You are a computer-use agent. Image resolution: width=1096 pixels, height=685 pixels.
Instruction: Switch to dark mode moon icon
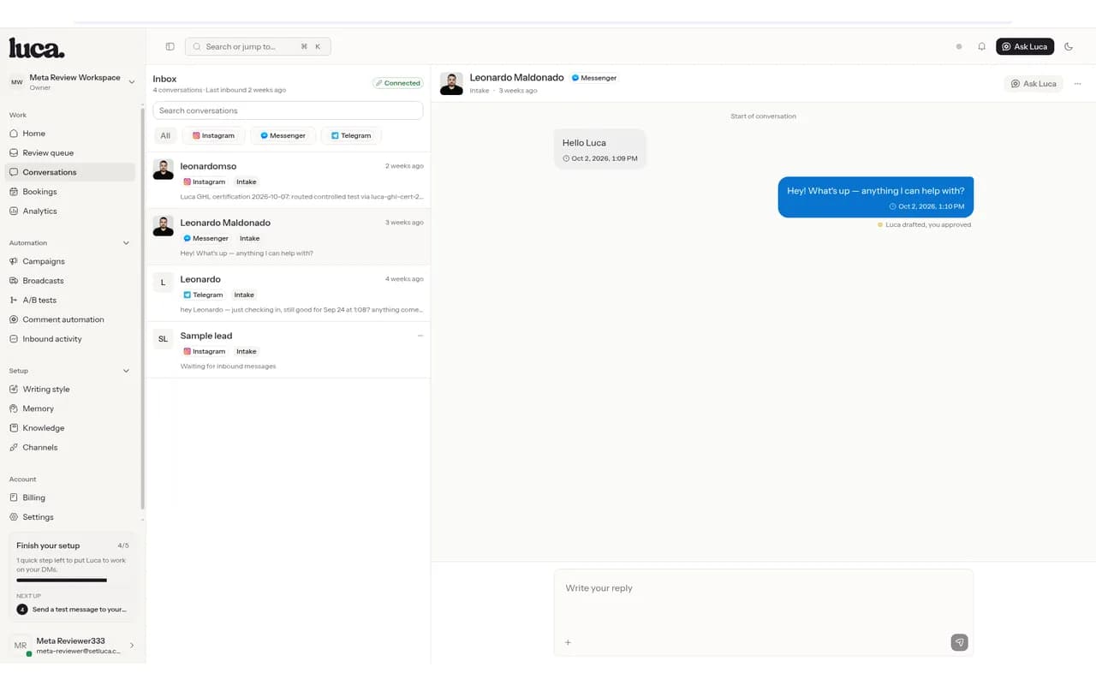click(x=1069, y=46)
